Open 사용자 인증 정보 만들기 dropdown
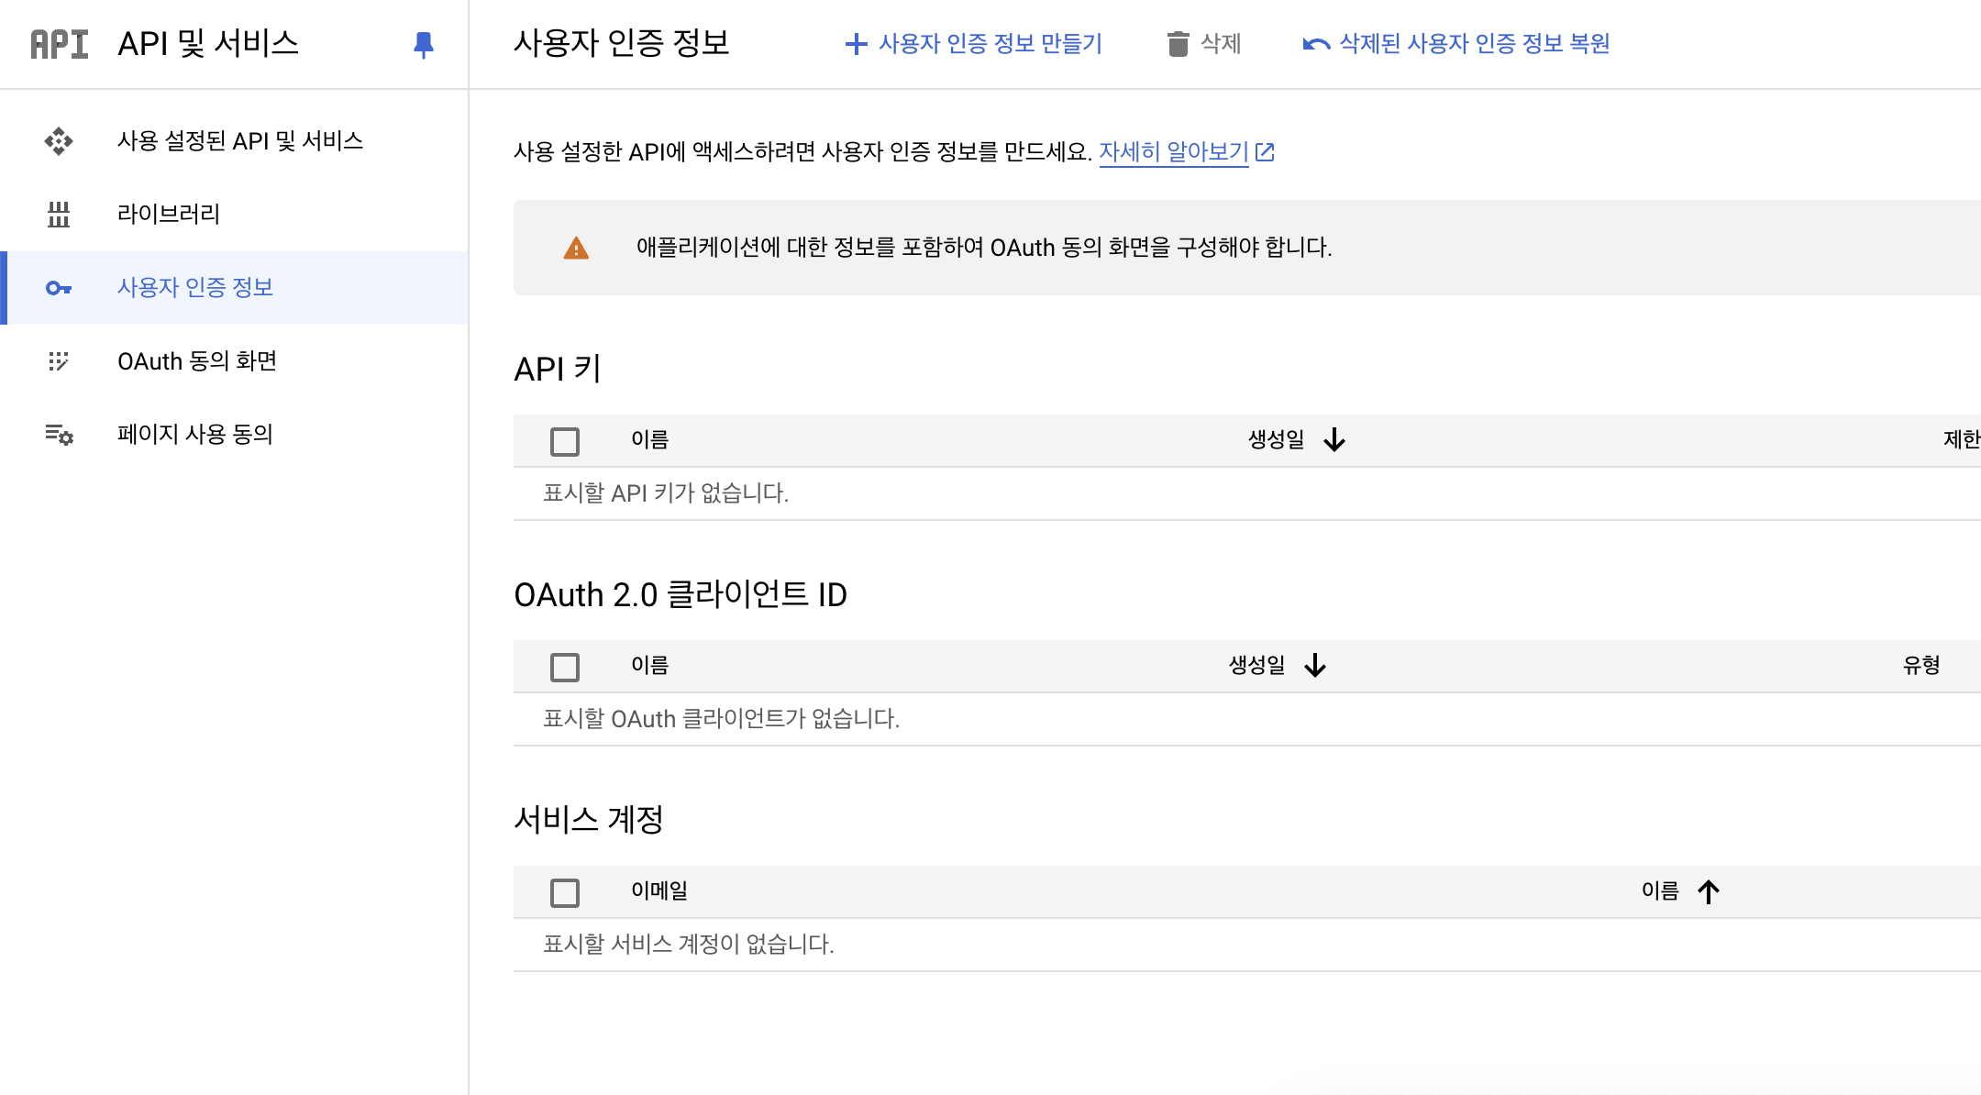The width and height of the screenshot is (1981, 1095). pos(973,44)
